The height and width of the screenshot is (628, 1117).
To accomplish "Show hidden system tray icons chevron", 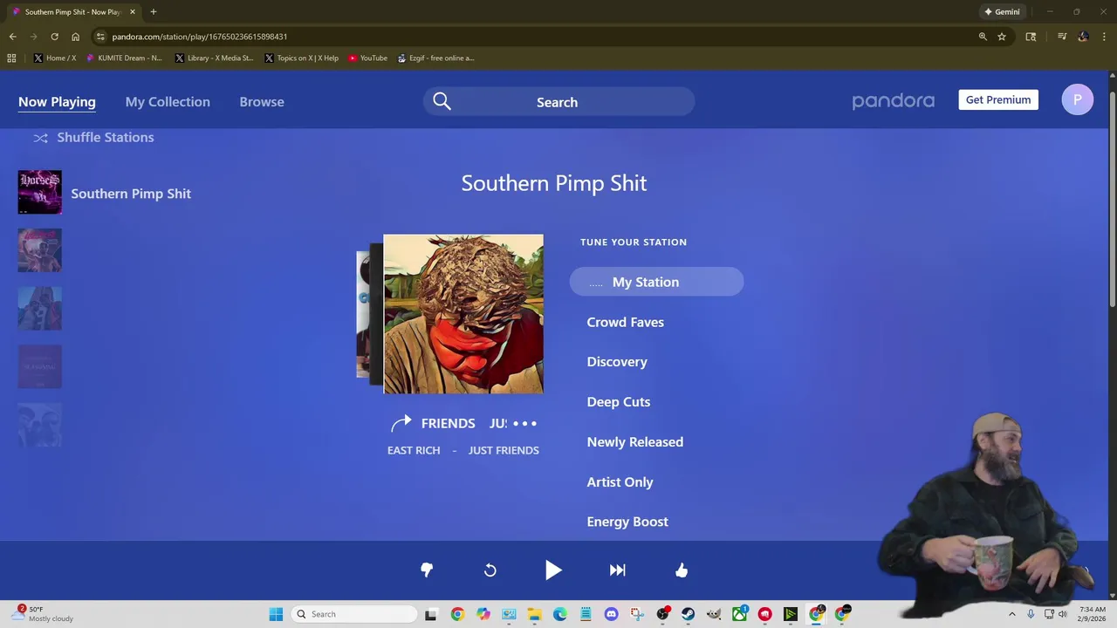I will (x=1012, y=614).
